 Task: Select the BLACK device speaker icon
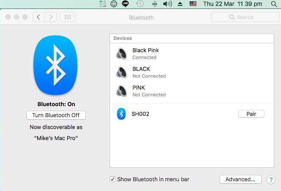(x=121, y=72)
